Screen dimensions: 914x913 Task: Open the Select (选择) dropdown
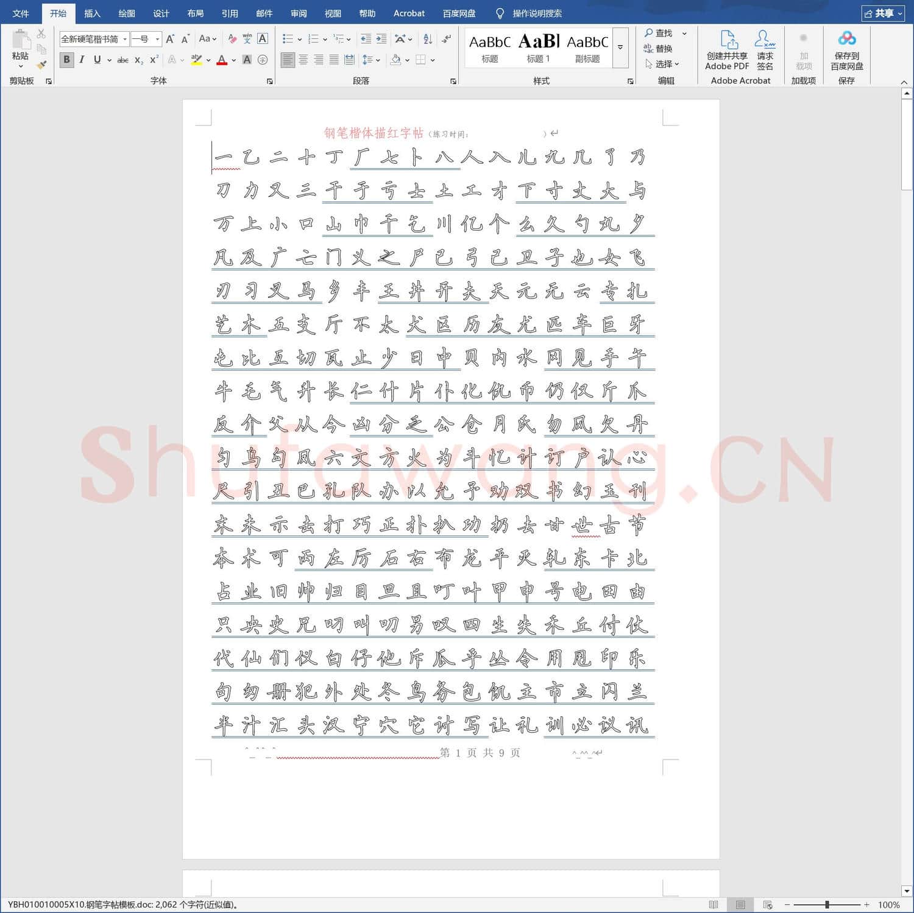point(662,64)
